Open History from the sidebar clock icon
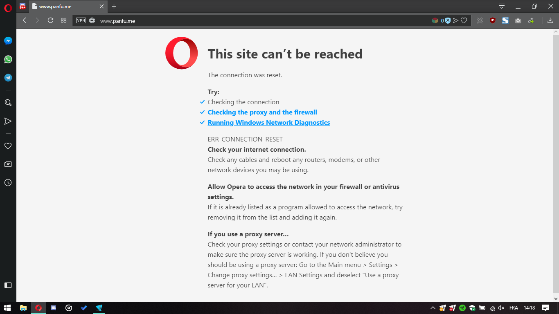The width and height of the screenshot is (559, 314). (x=8, y=183)
